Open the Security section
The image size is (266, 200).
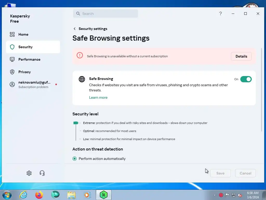33,47
